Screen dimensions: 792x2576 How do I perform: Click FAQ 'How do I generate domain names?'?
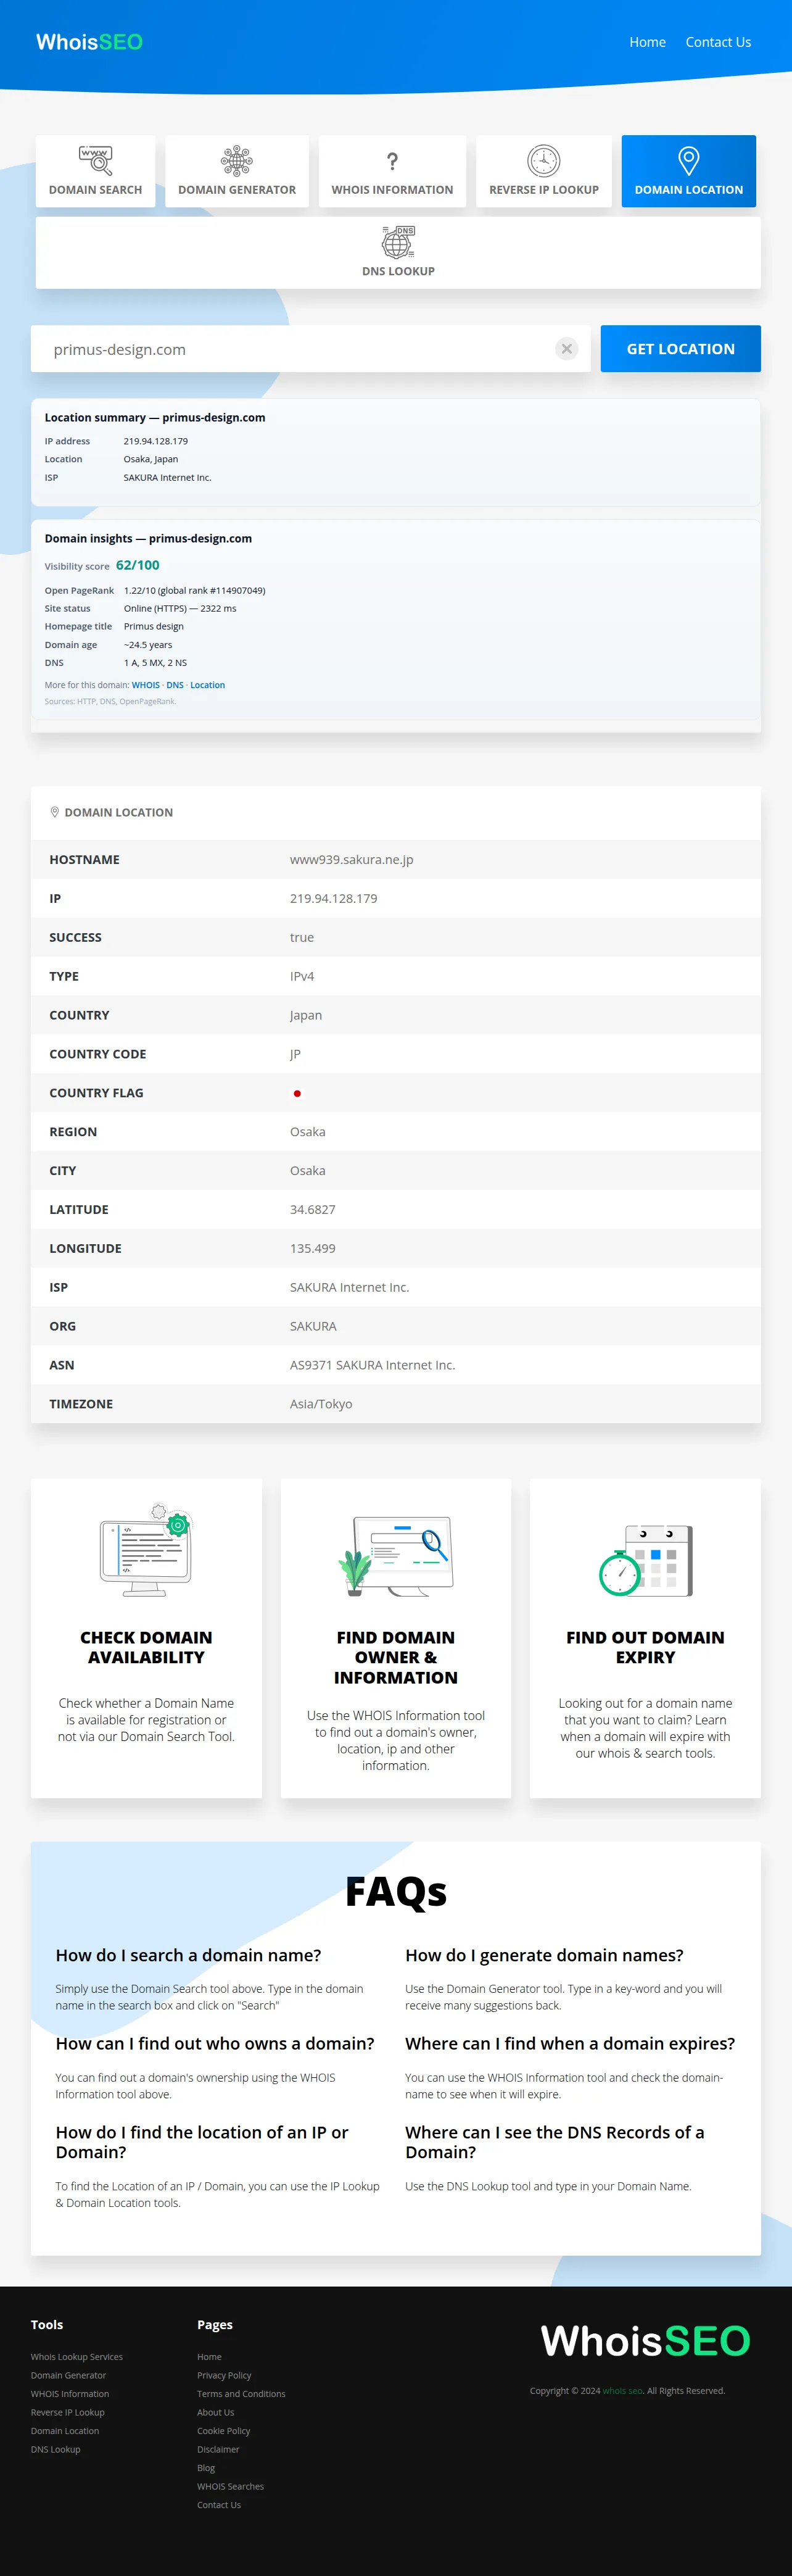click(545, 1955)
